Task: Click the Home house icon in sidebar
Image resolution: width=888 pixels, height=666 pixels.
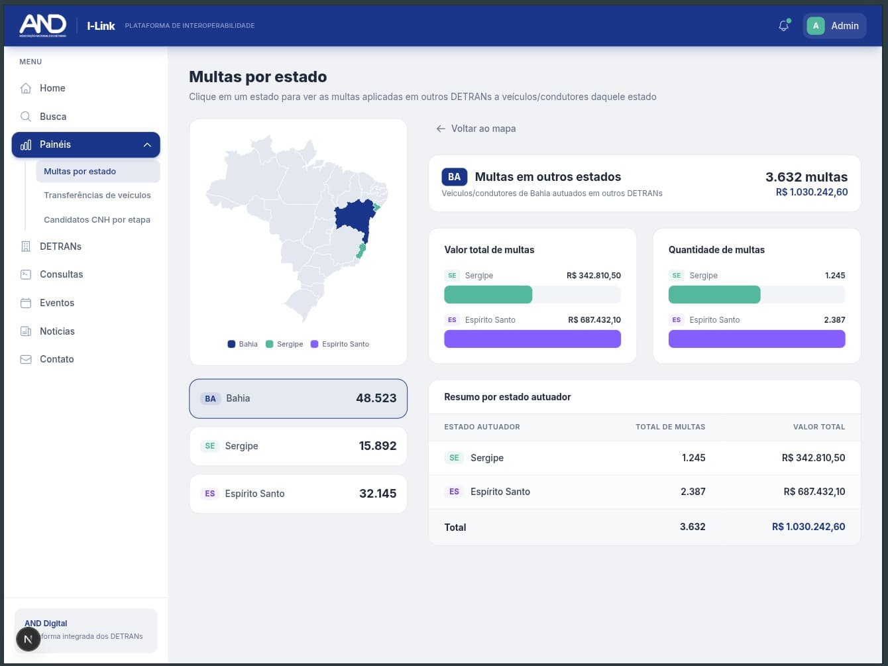Action: (26, 88)
